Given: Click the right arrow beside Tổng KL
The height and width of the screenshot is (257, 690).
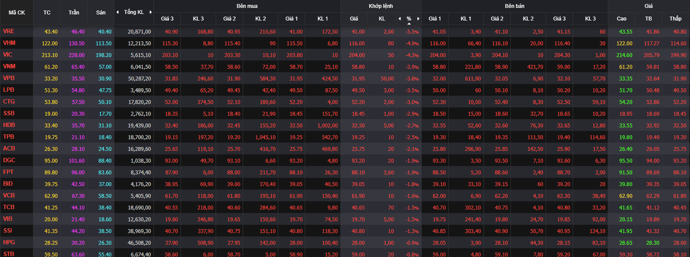Looking at the screenshot, I should point(150,12).
